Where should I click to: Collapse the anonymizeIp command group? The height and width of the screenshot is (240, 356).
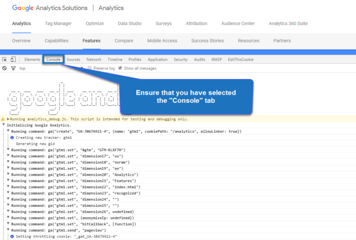click(8, 217)
